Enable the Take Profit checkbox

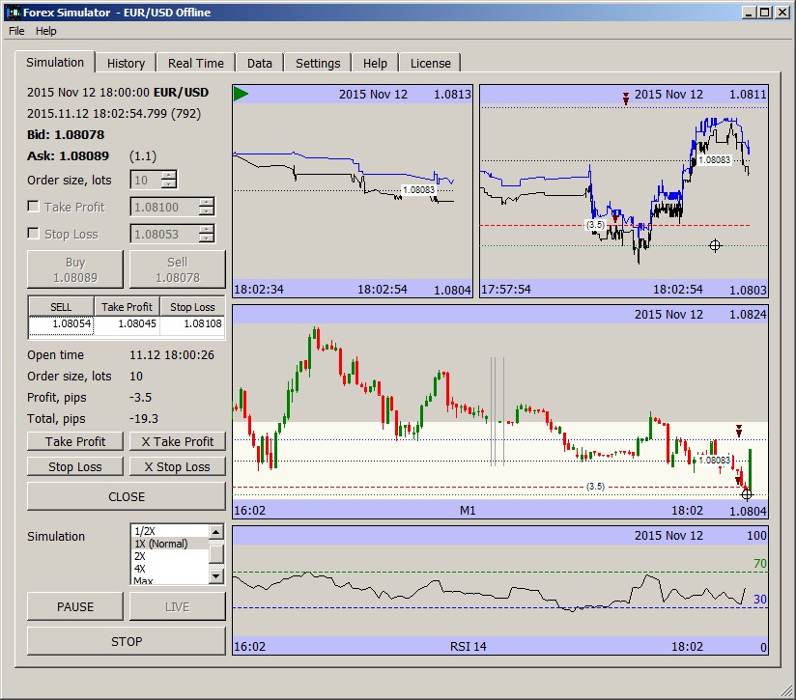pos(35,207)
